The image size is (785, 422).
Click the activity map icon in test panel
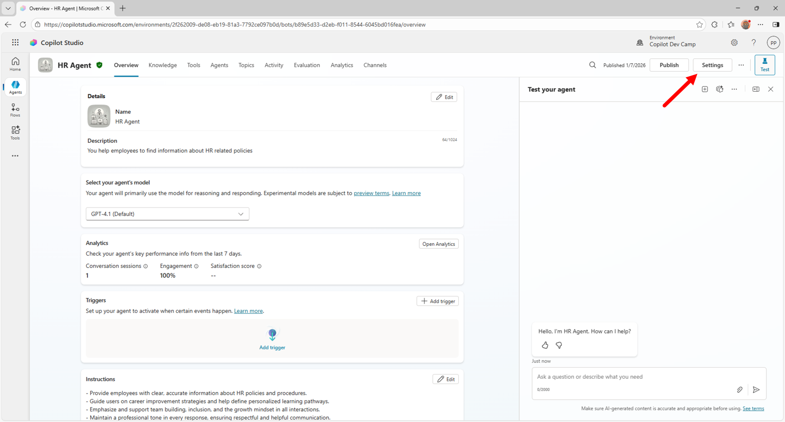coord(720,89)
